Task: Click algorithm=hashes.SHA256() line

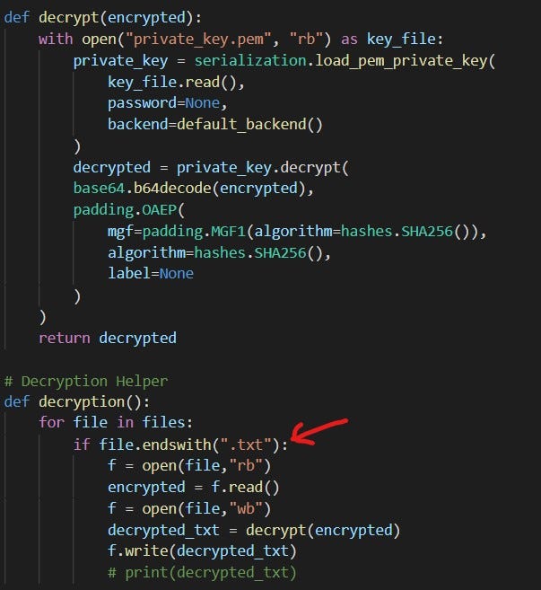Action: click(x=219, y=253)
